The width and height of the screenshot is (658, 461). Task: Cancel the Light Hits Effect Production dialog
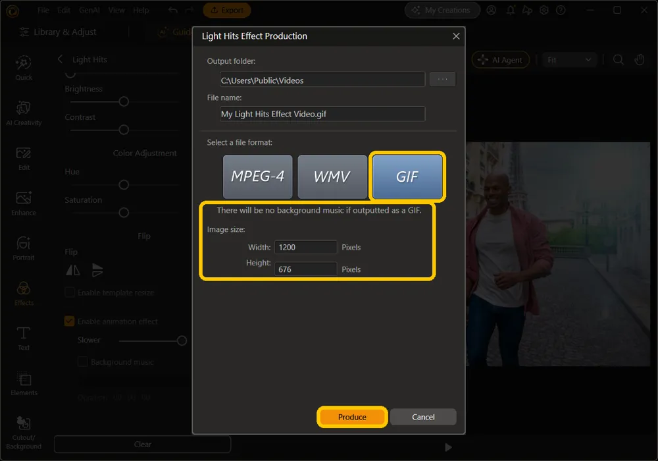[423, 417]
